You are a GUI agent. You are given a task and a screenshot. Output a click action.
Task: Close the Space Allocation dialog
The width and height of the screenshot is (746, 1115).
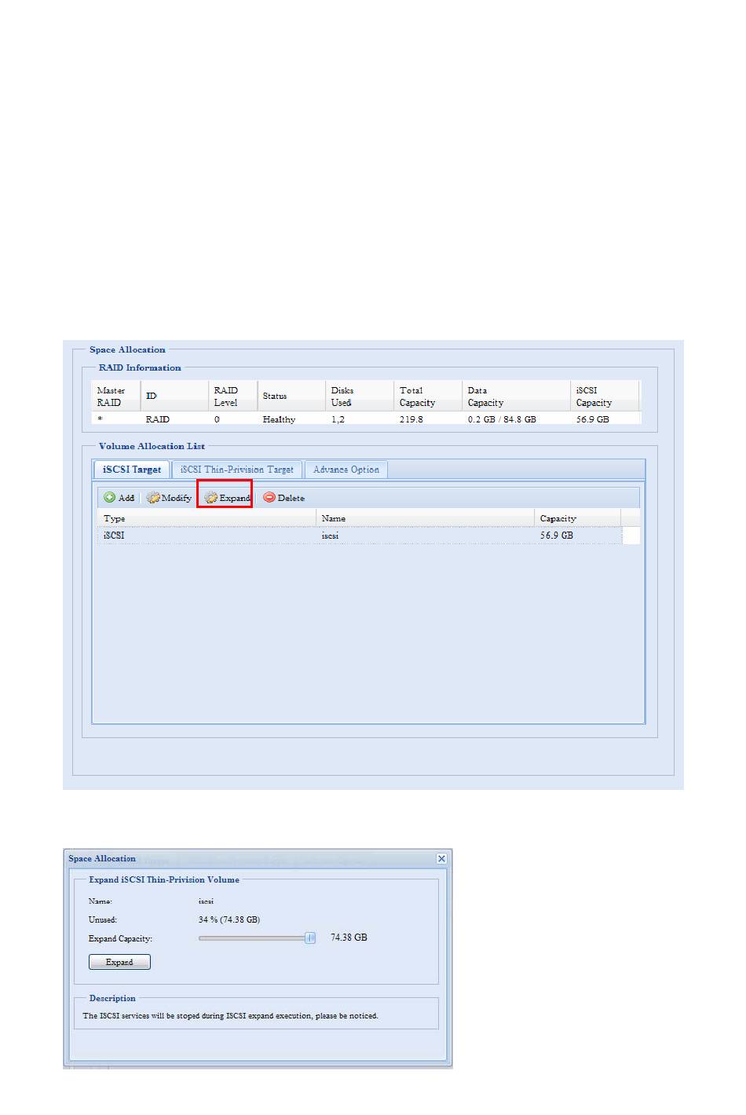click(441, 858)
